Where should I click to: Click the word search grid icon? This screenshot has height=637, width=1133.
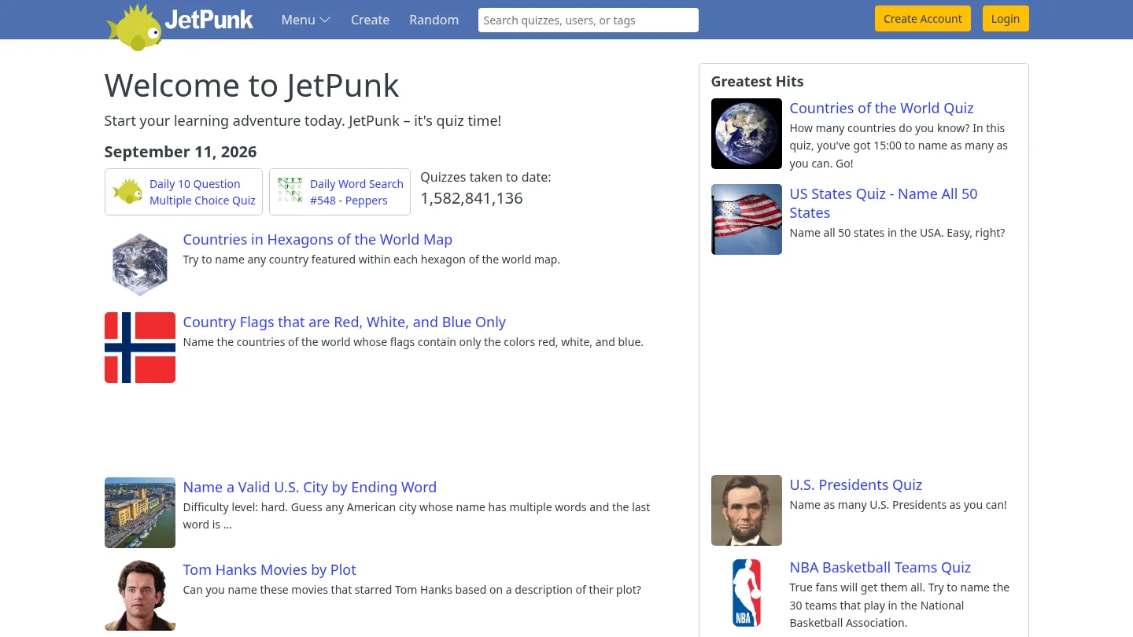click(x=290, y=190)
